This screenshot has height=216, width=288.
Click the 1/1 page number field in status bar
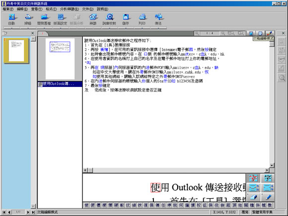pyautogui.click(x=18, y=212)
